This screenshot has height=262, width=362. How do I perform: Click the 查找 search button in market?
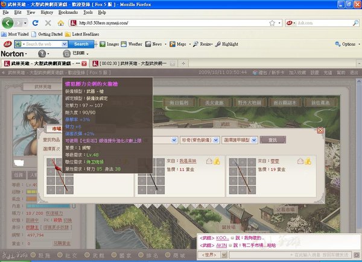point(273,140)
